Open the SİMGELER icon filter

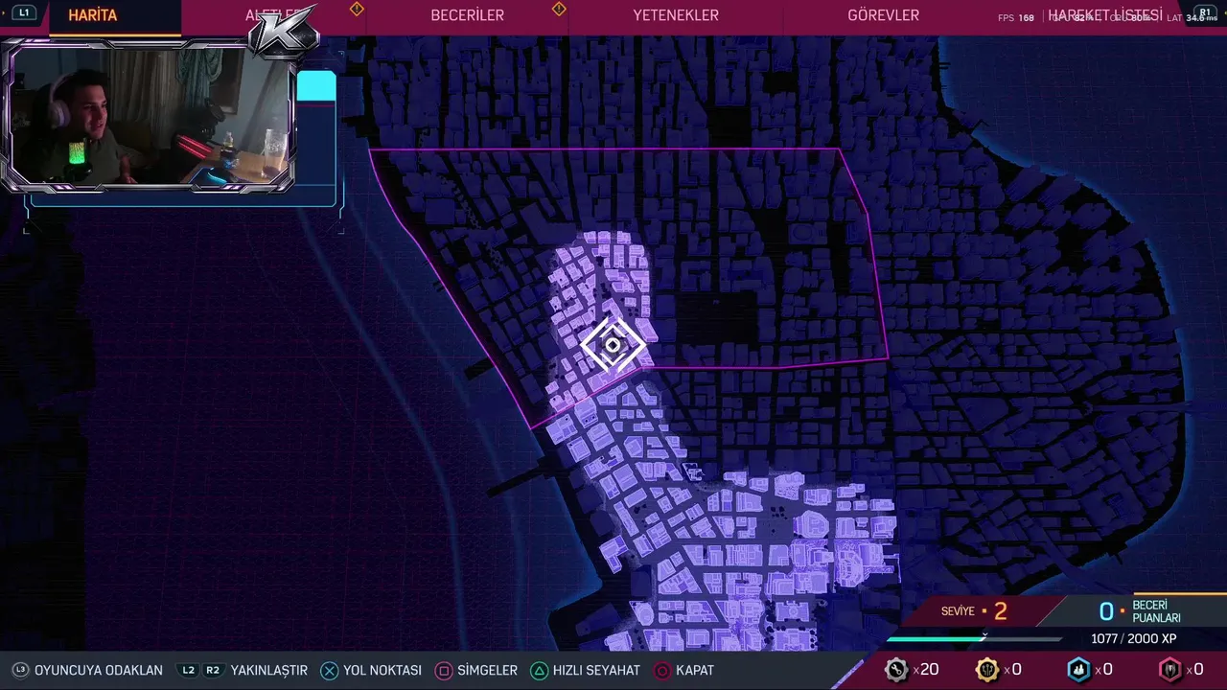[487, 671]
